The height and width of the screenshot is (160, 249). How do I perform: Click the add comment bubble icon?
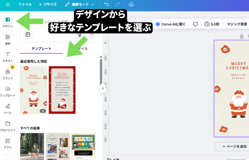point(196,24)
